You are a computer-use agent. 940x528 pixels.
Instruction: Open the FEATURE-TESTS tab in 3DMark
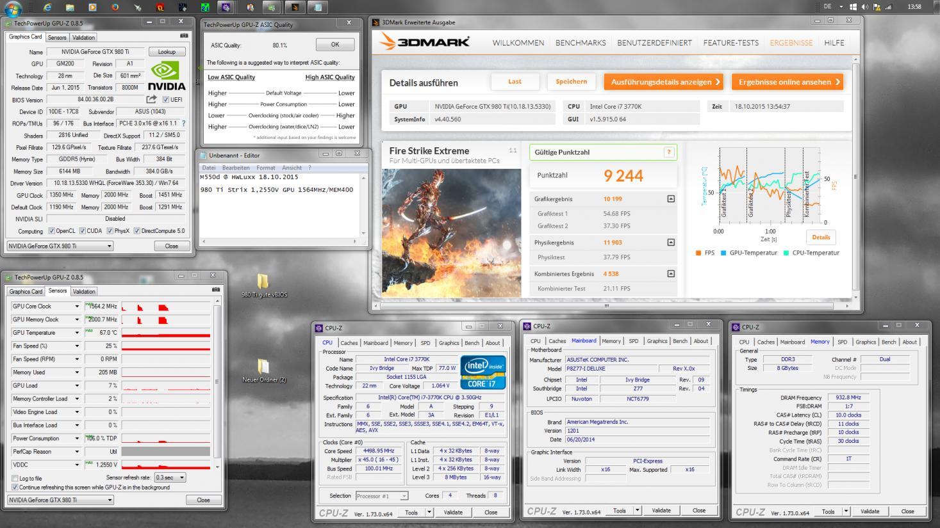731,43
